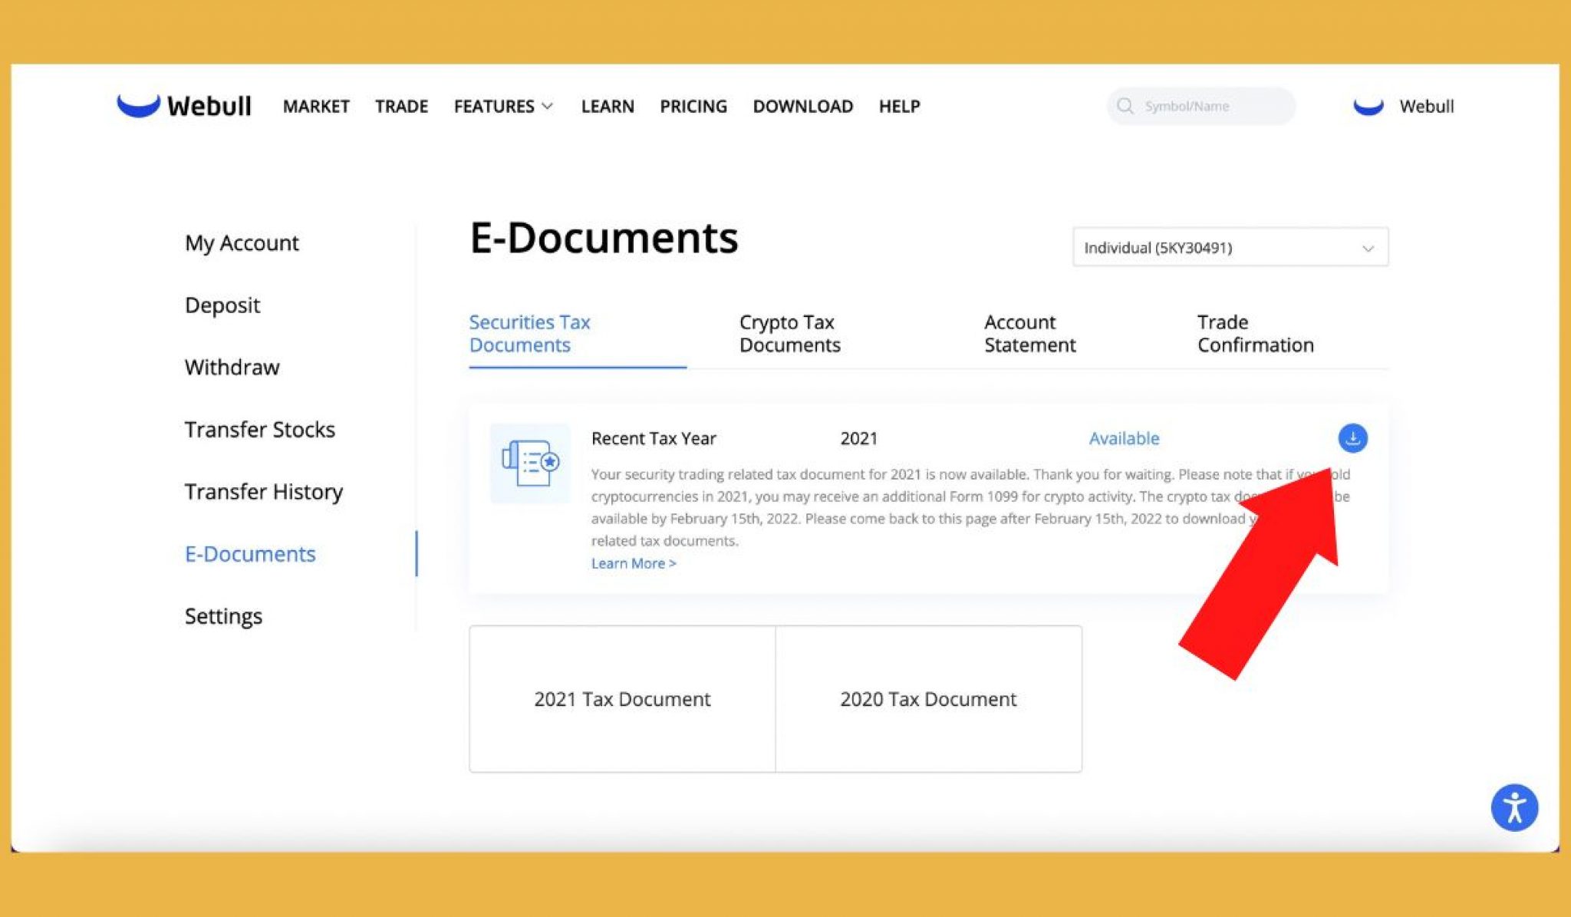1571x917 pixels.
Task: Click the Webull logo in top left
Action: (183, 106)
